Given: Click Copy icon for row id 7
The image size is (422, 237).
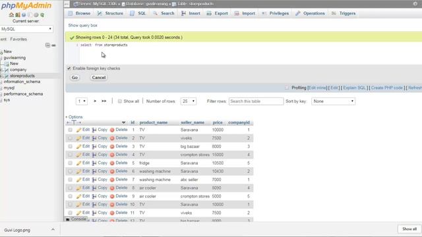Looking at the screenshot, I should [94, 180].
